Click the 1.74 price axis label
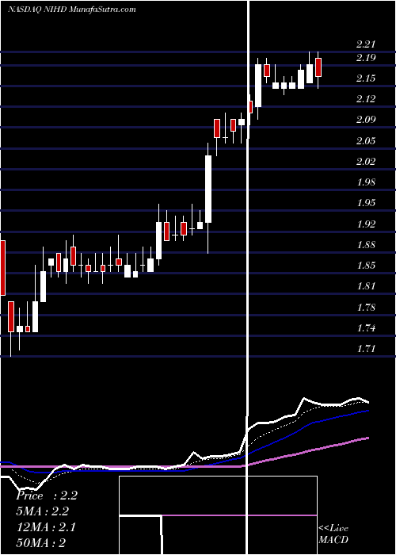The height and width of the screenshot is (555, 396). click(x=366, y=327)
